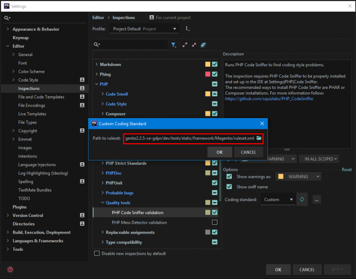The width and height of the screenshot is (356, 279).
Task: Collapse the Editor settings section
Action: pos(8,46)
